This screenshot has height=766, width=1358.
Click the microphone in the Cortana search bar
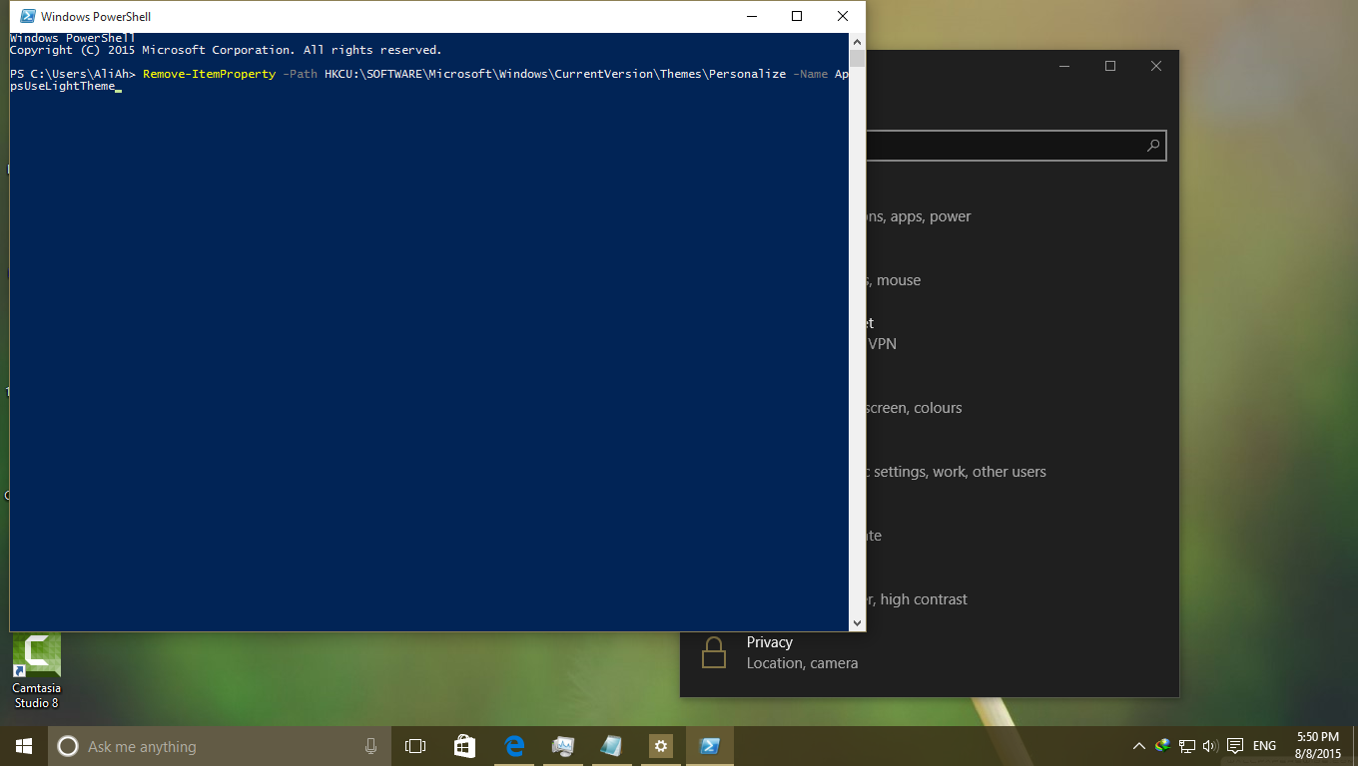(370, 745)
